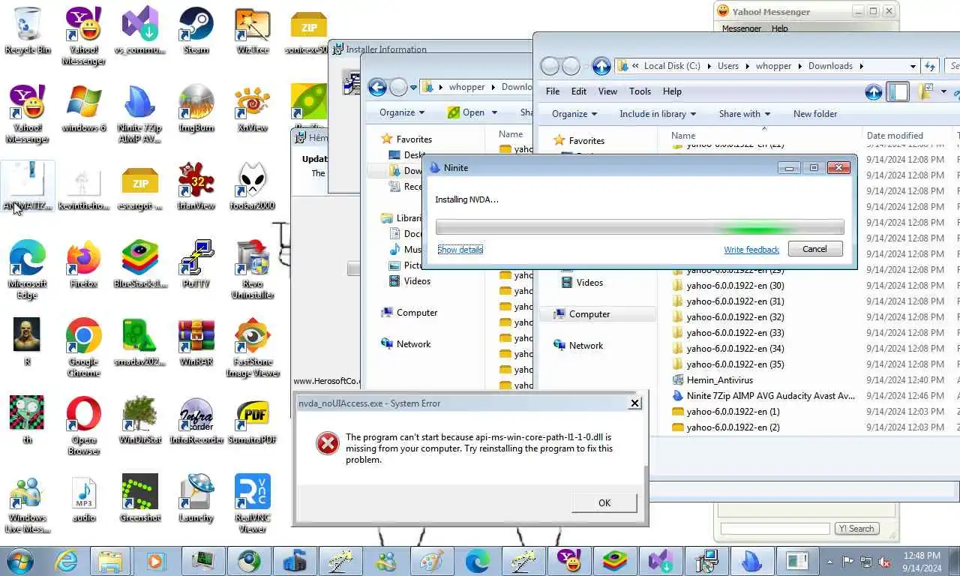960x576 pixels.
Task: Select the foobar2000 desktop icon
Action: click(x=253, y=186)
